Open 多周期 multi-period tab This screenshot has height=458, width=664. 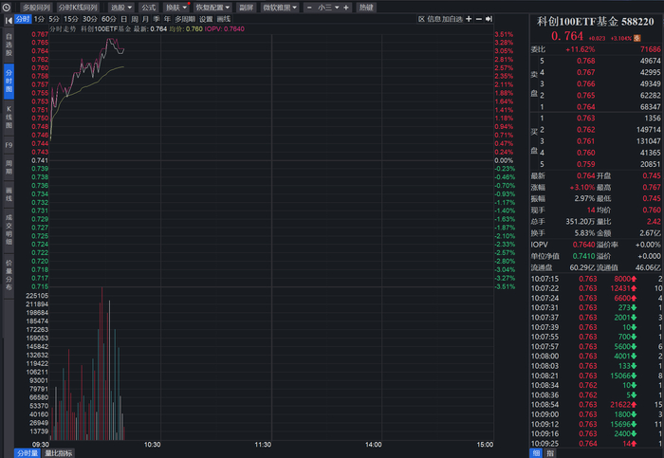[x=185, y=19]
